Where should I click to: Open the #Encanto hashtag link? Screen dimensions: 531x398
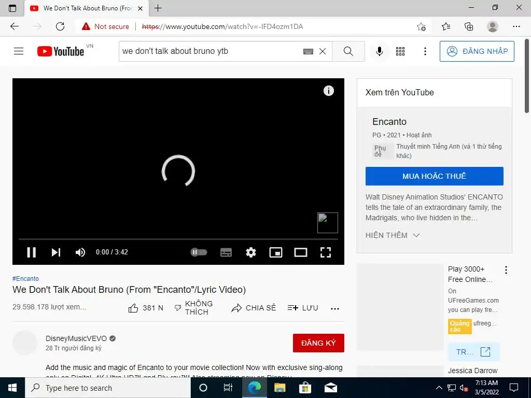[25, 278]
